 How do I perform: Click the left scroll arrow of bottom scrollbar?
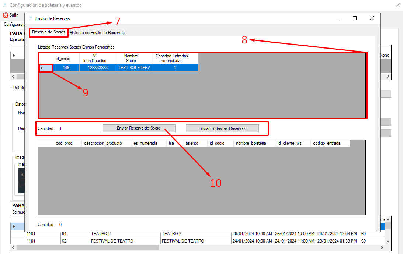tap(13, 248)
